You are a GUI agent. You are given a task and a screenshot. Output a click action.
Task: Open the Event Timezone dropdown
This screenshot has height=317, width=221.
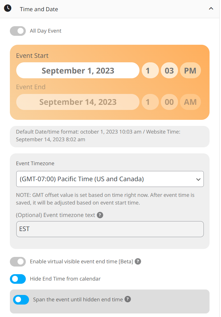[110, 179]
